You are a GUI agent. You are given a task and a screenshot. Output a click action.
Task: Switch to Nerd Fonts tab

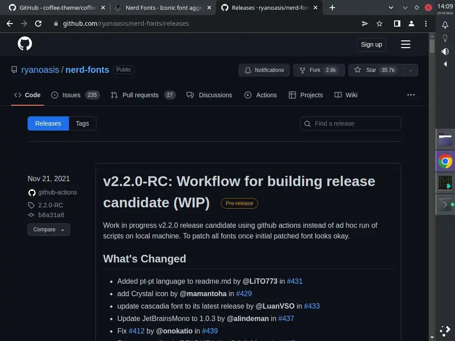coord(164,8)
